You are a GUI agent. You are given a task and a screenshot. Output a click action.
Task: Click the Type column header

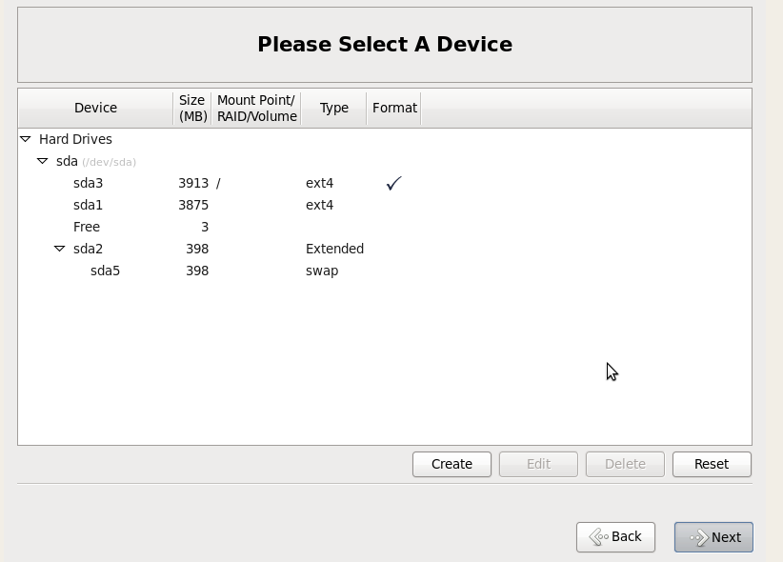pyautogui.click(x=334, y=108)
